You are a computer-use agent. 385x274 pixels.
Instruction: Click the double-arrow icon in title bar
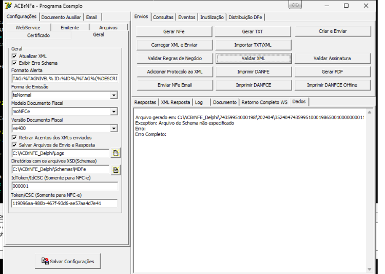tap(295, 5)
